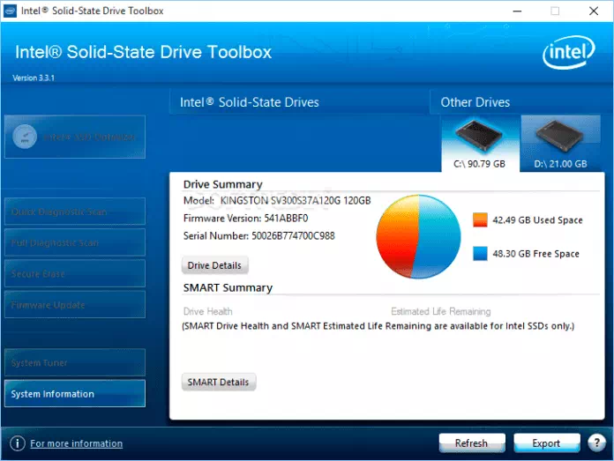
Task: Select the C:\ 90.79 GB drive
Action: [x=481, y=144]
